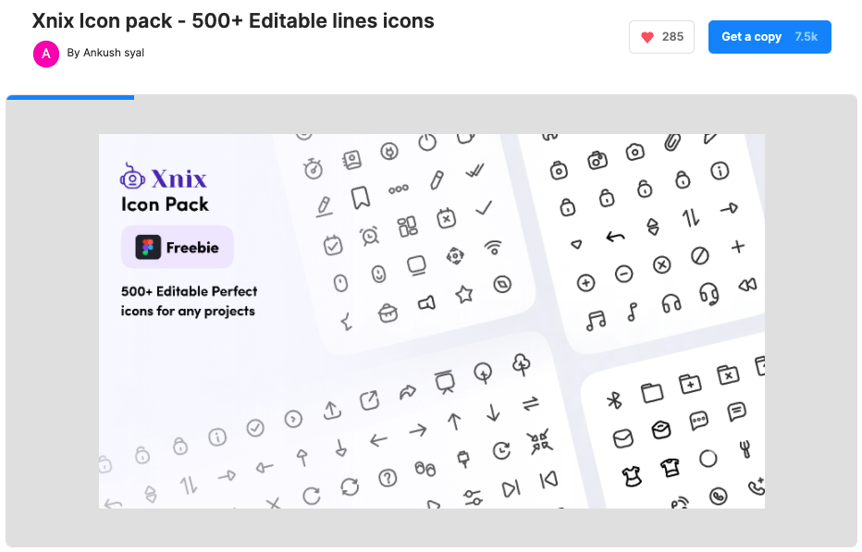Viewport: 862px width, 552px height.
Task: Select the alarm clock icon
Action: pos(369,235)
